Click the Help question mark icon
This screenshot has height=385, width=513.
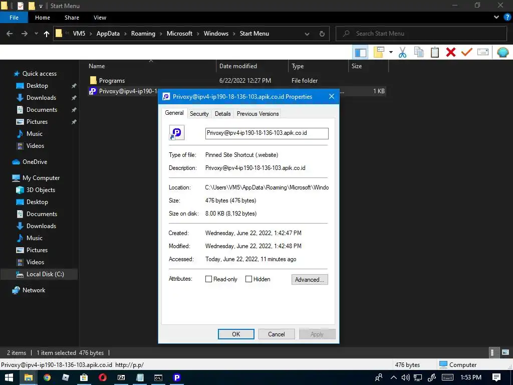[507, 18]
